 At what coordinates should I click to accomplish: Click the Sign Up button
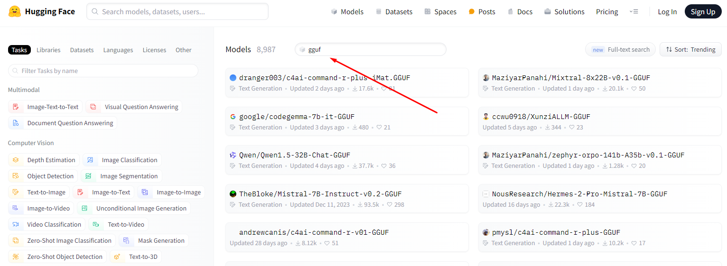click(x=703, y=12)
